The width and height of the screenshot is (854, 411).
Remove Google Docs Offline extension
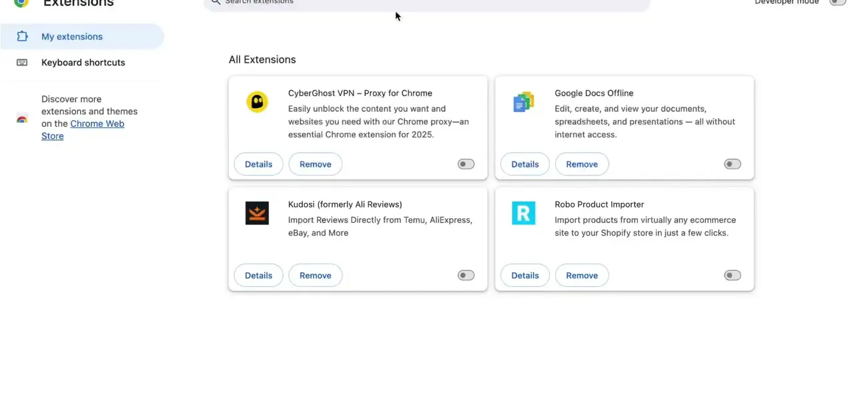pos(582,164)
